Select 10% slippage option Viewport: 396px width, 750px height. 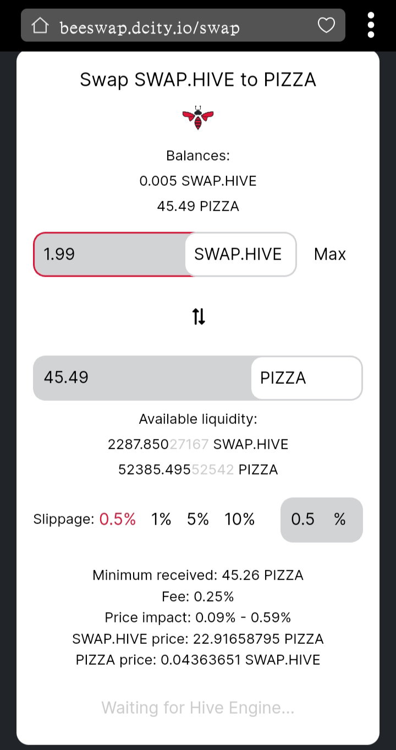[240, 519]
